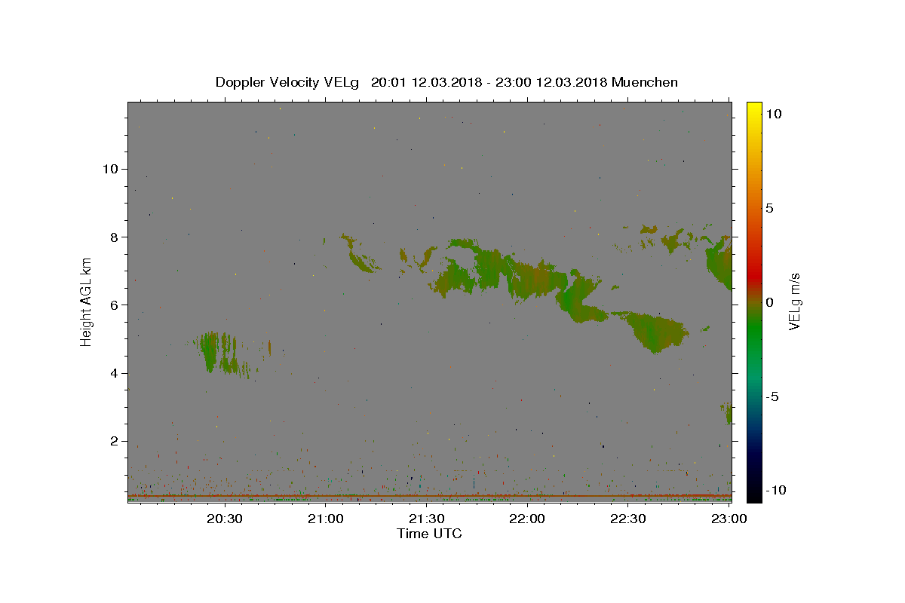Pick the yellow top of the colorbar
This screenshot has width=905, height=603.
(754, 109)
